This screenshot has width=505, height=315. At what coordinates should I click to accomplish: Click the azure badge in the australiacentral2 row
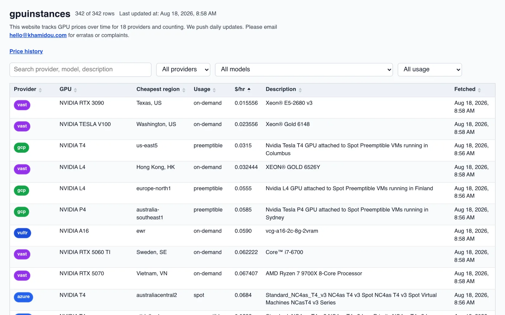pyautogui.click(x=23, y=297)
